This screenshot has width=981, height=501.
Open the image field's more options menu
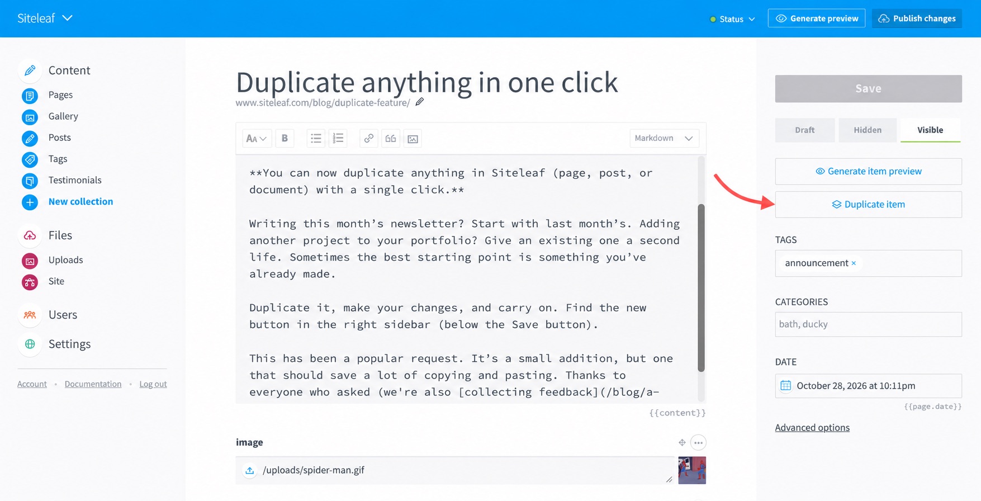click(698, 442)
